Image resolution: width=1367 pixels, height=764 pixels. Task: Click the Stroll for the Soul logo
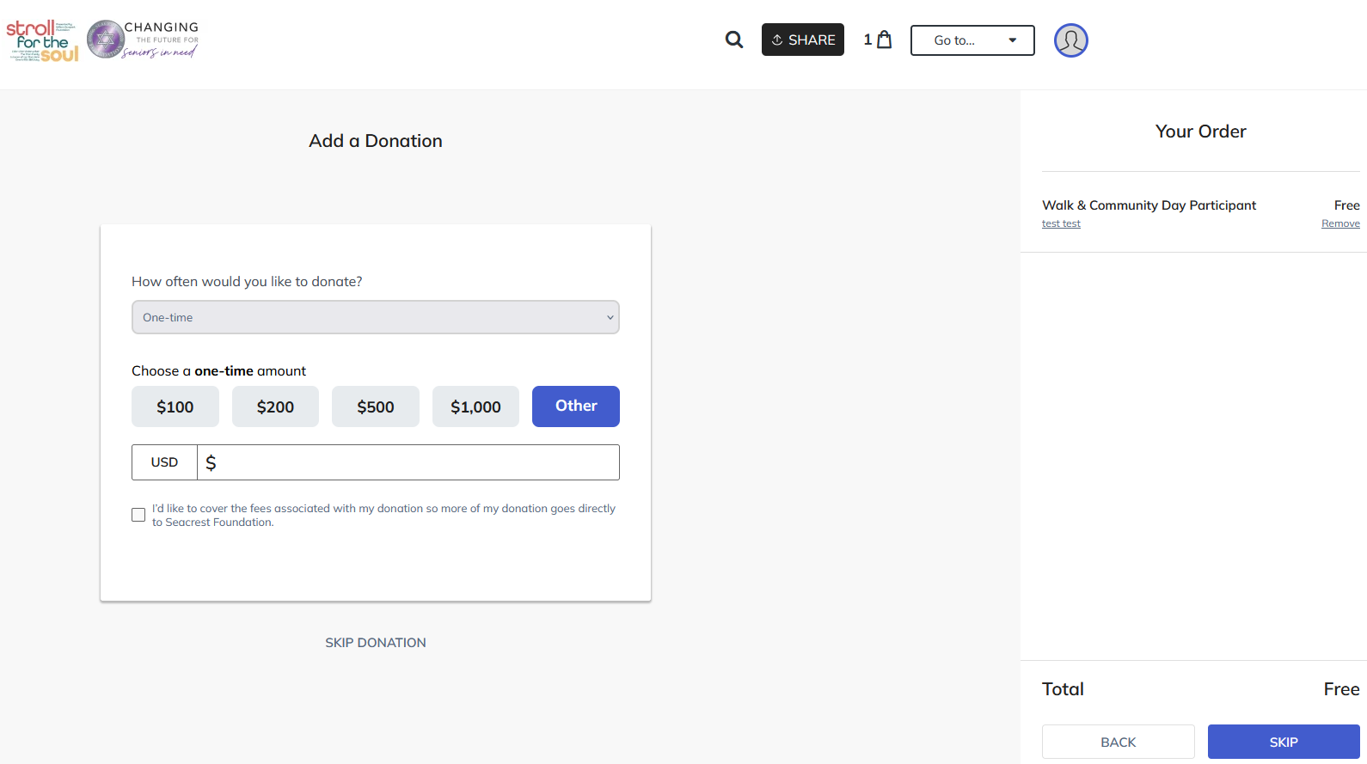(x=43, y=40)
